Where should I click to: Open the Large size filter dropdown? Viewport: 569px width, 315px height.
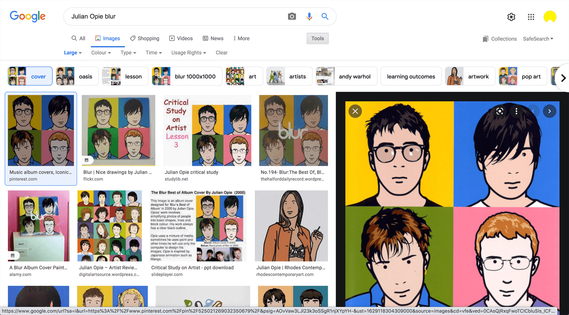point(73,53)
